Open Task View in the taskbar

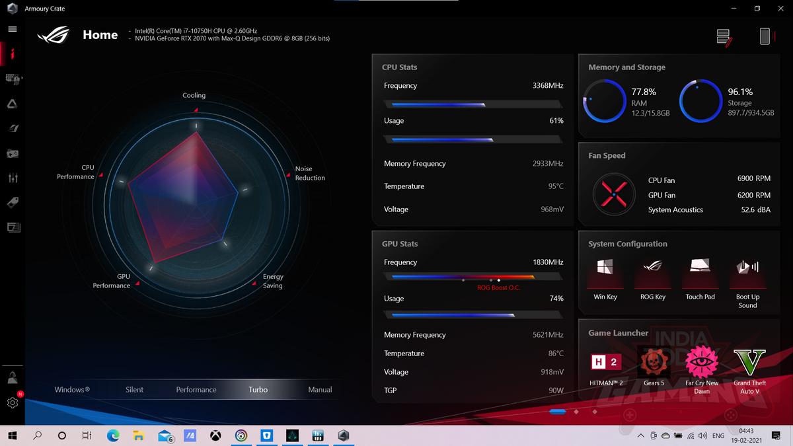pyautogui.click(x=87, y=435)
